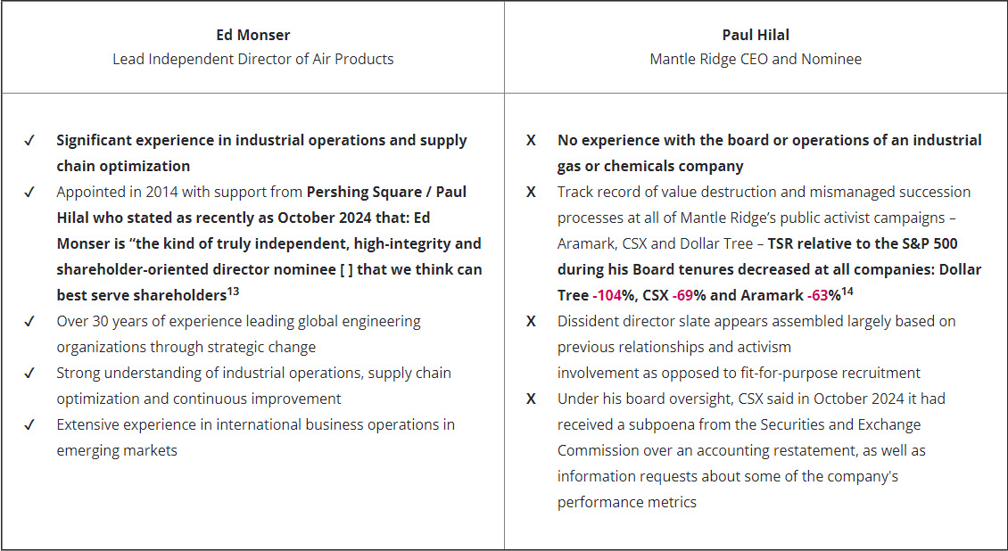Click the checkmark next to 'Strong understanding of industrial operations'

[x=29, y=373]
